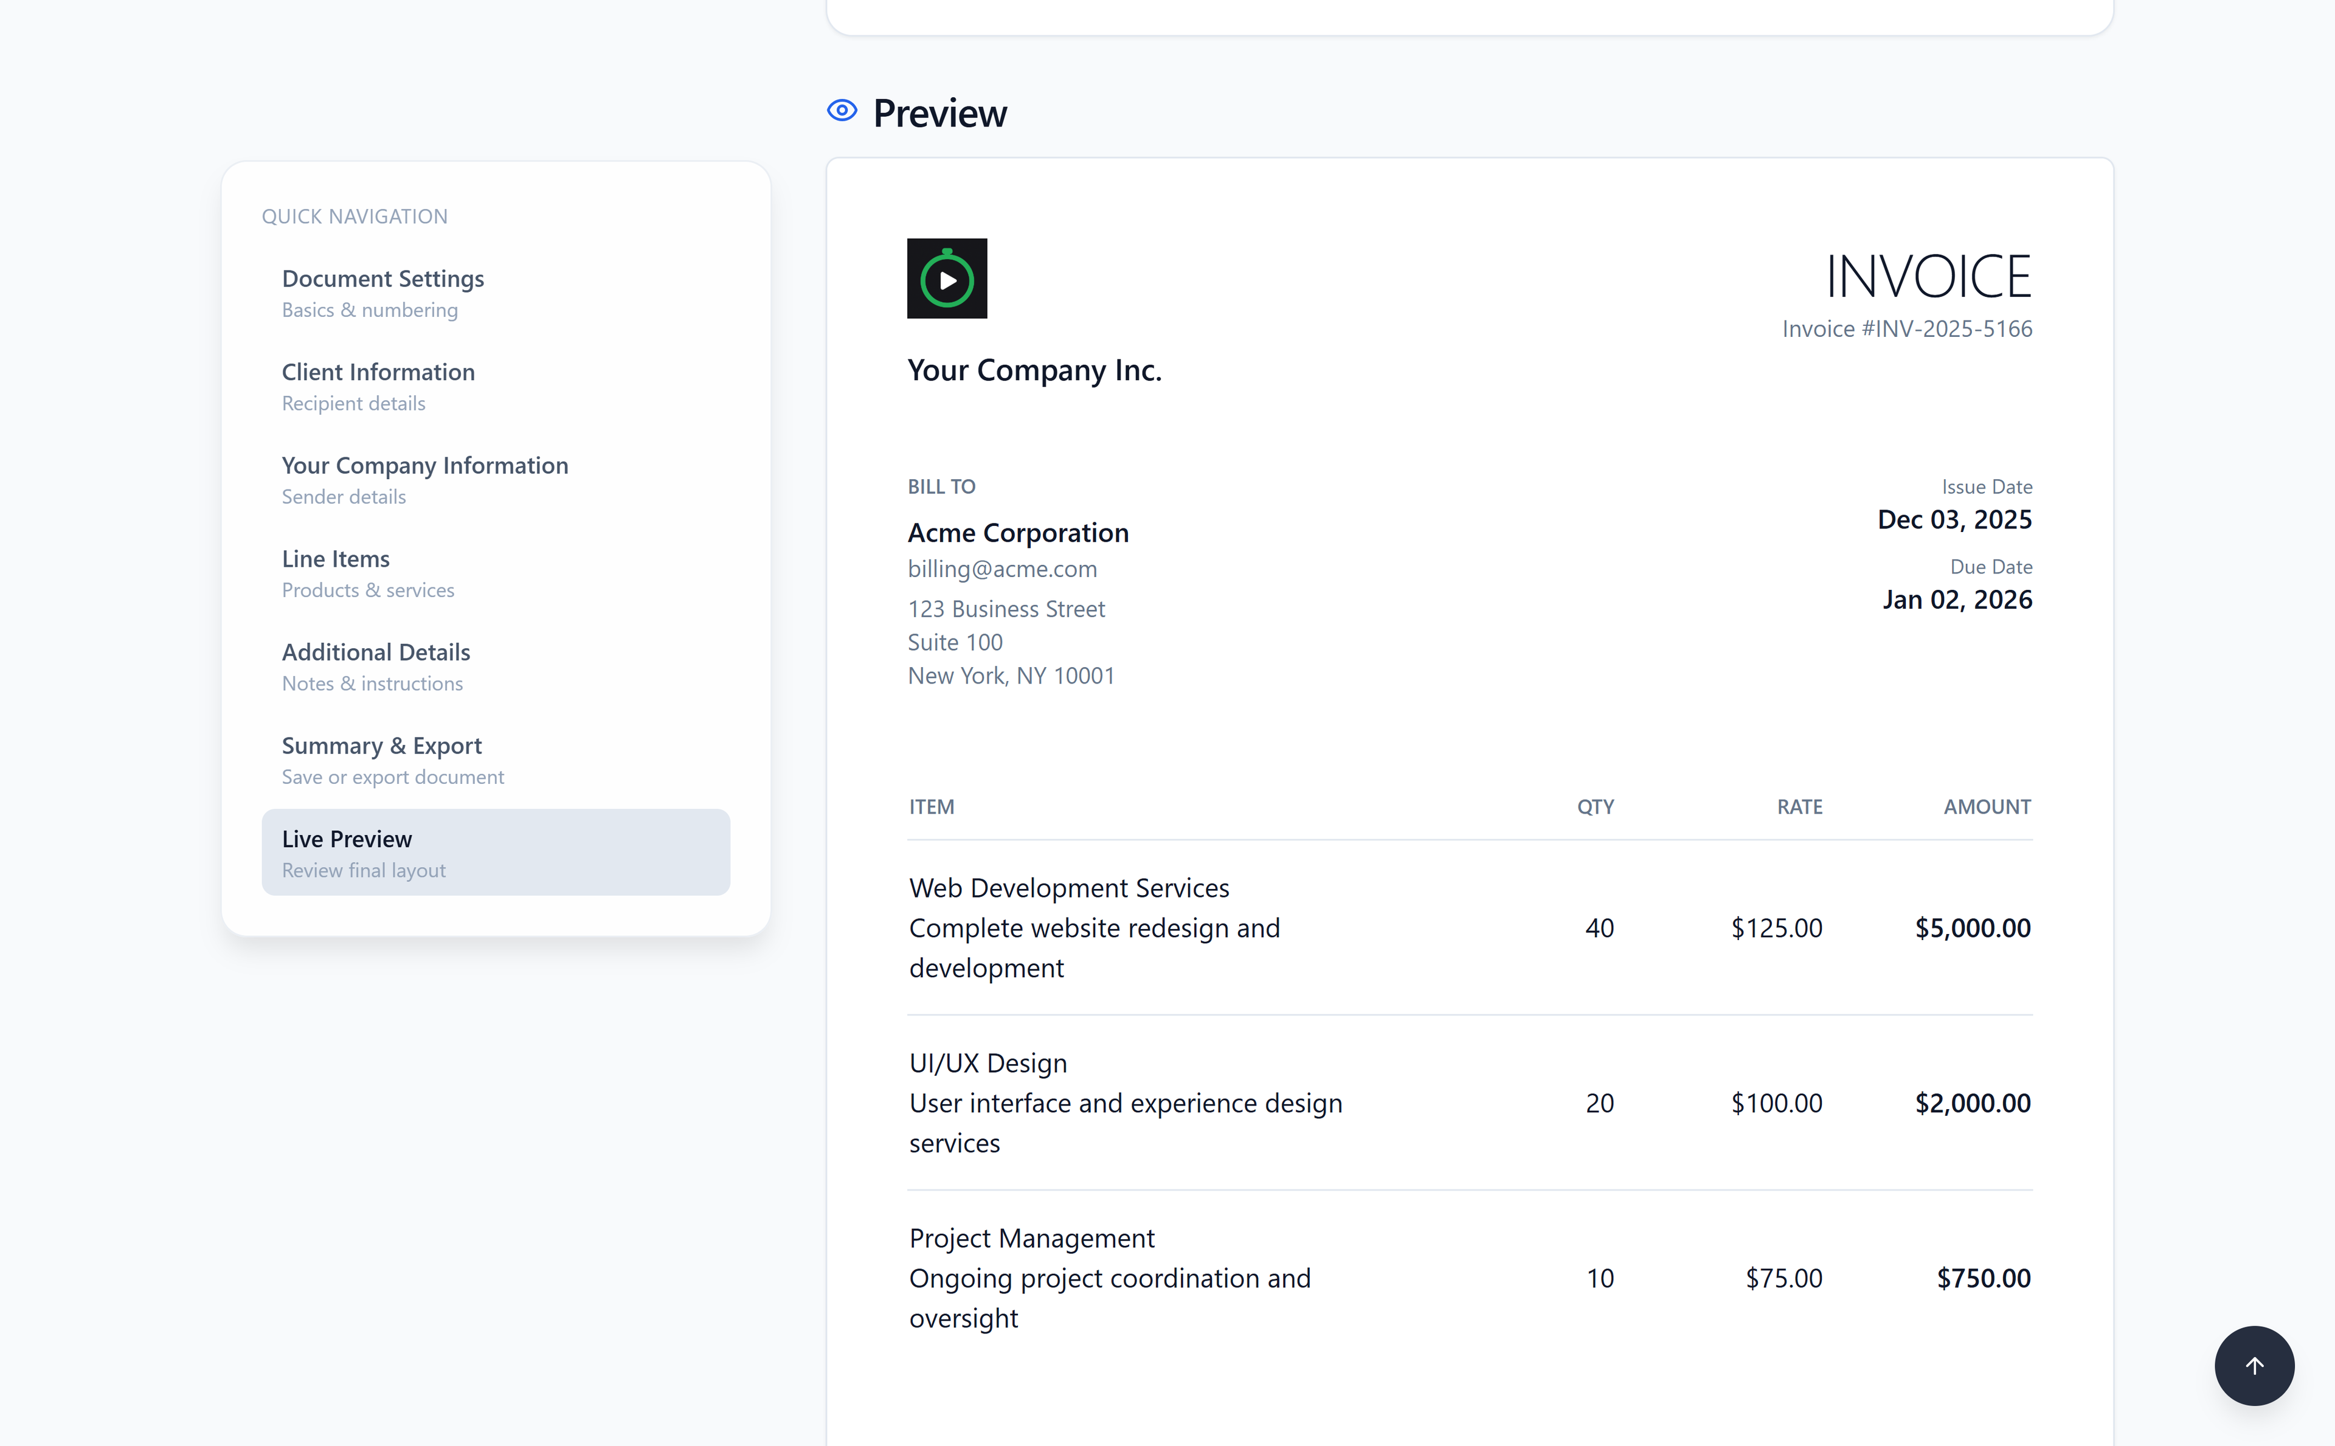Open the Line Items section
Viewport: 2335px width, 1446px height.
tap(334, 558)
